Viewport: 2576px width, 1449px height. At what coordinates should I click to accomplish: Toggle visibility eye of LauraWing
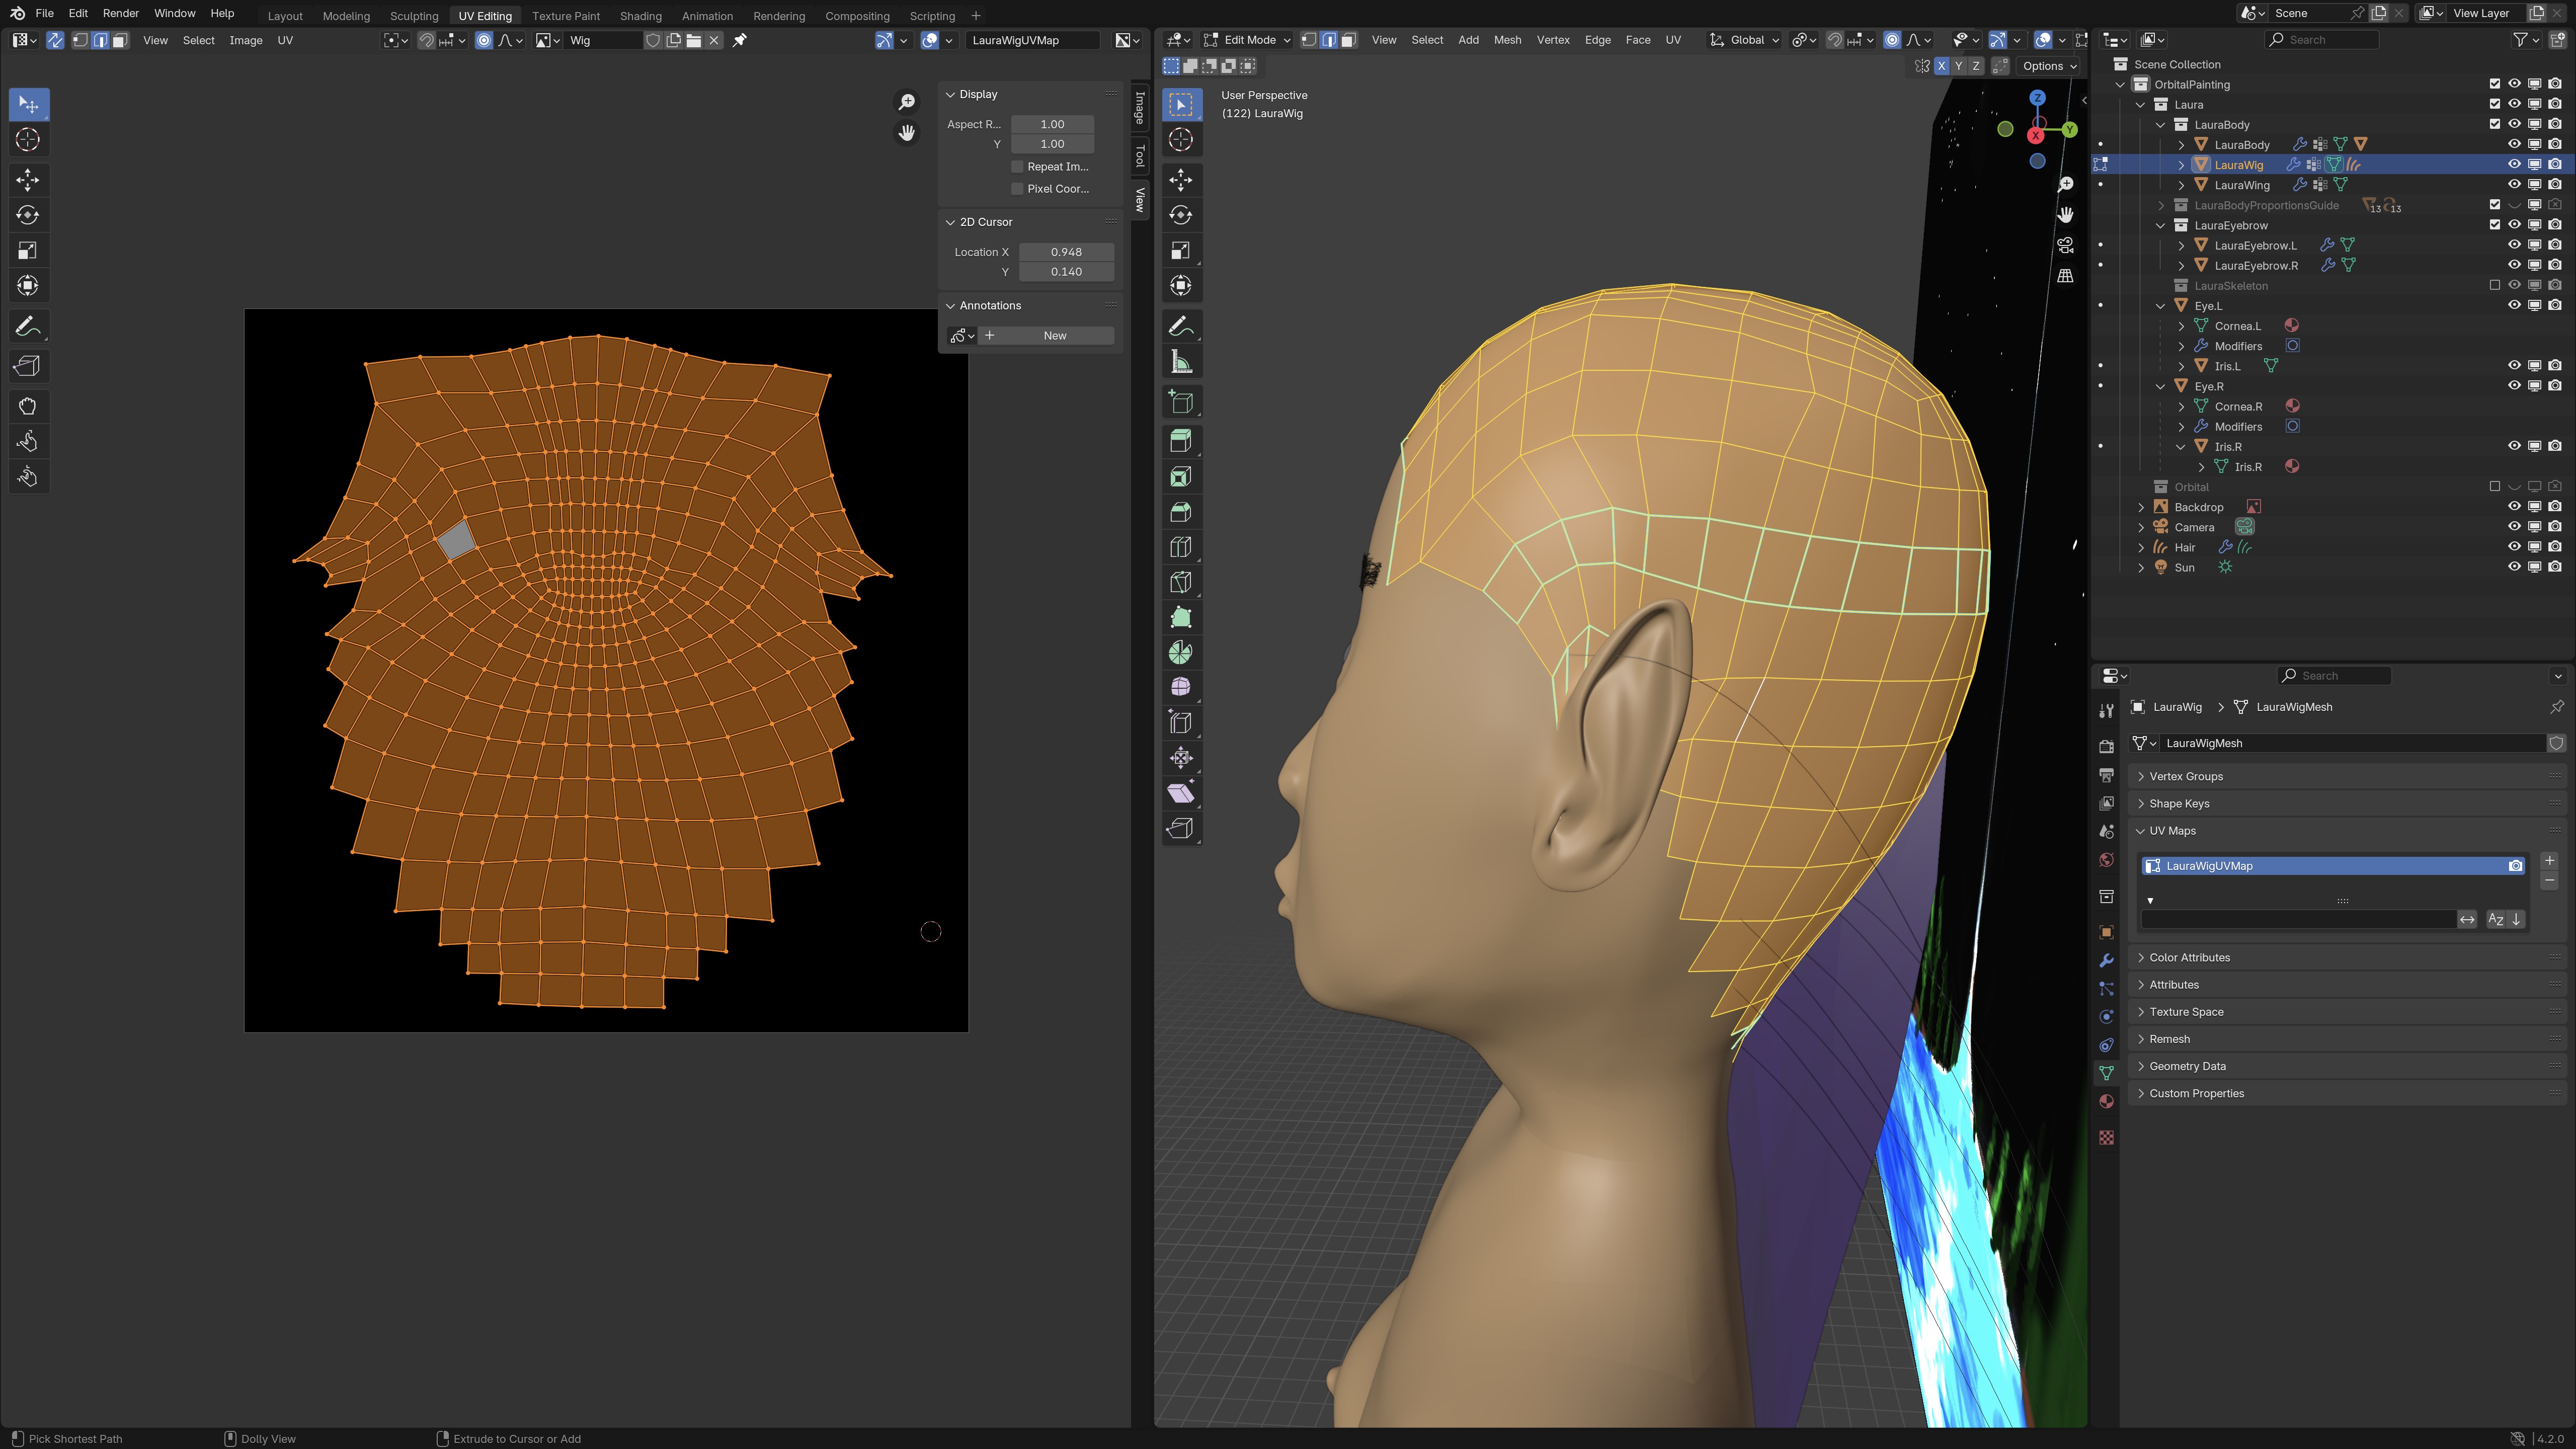(x=2514, y=185)
